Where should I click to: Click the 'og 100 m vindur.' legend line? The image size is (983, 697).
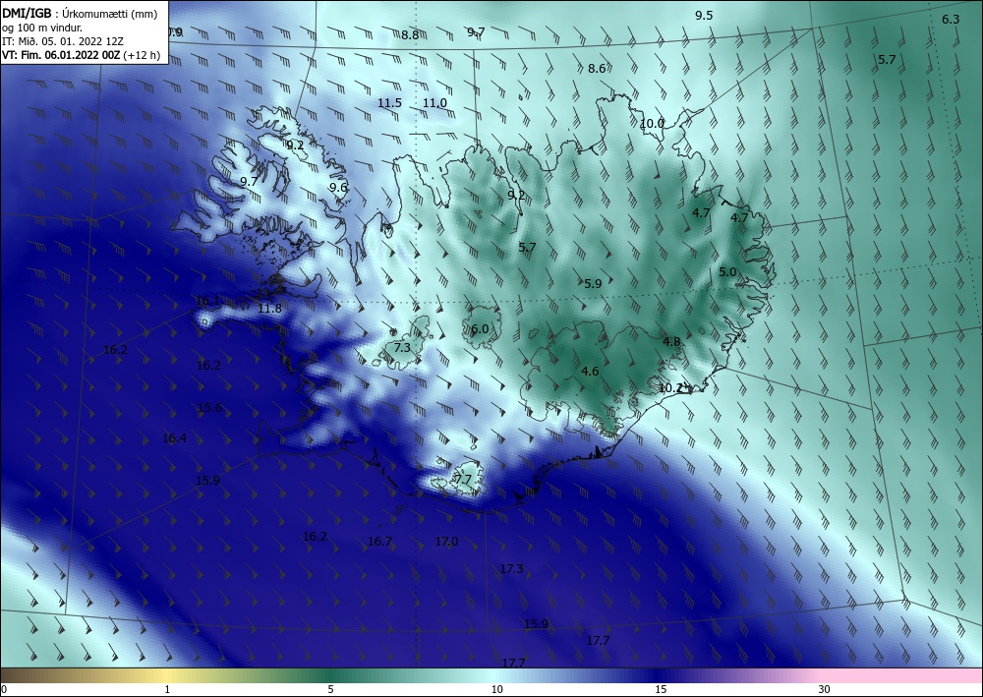point(42,27)
